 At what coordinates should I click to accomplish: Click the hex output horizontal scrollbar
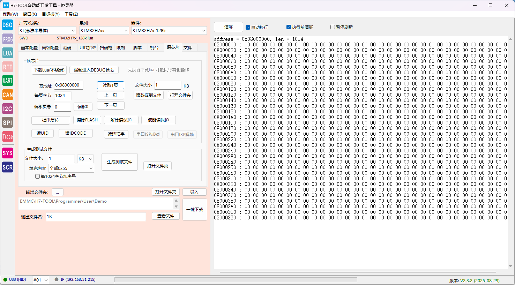point(358,272)
